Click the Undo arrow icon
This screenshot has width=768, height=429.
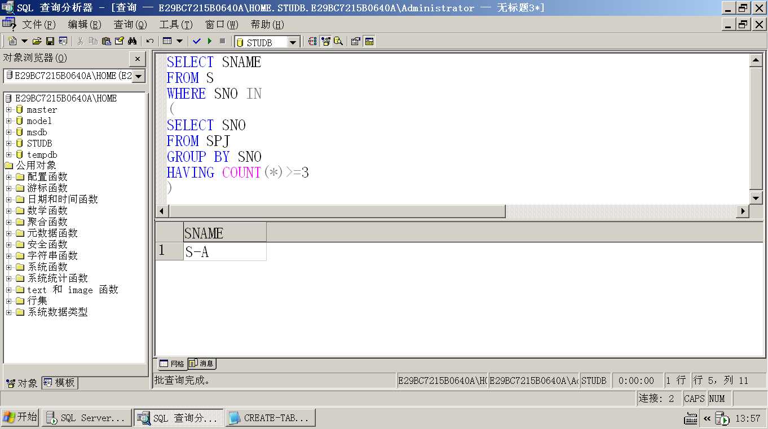[149, 41]
